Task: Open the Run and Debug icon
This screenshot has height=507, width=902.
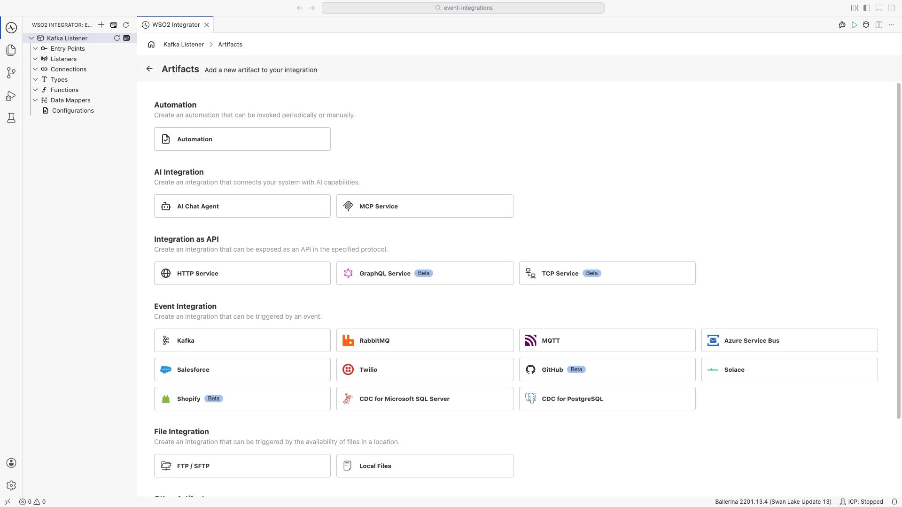Action: coord(11,96)
